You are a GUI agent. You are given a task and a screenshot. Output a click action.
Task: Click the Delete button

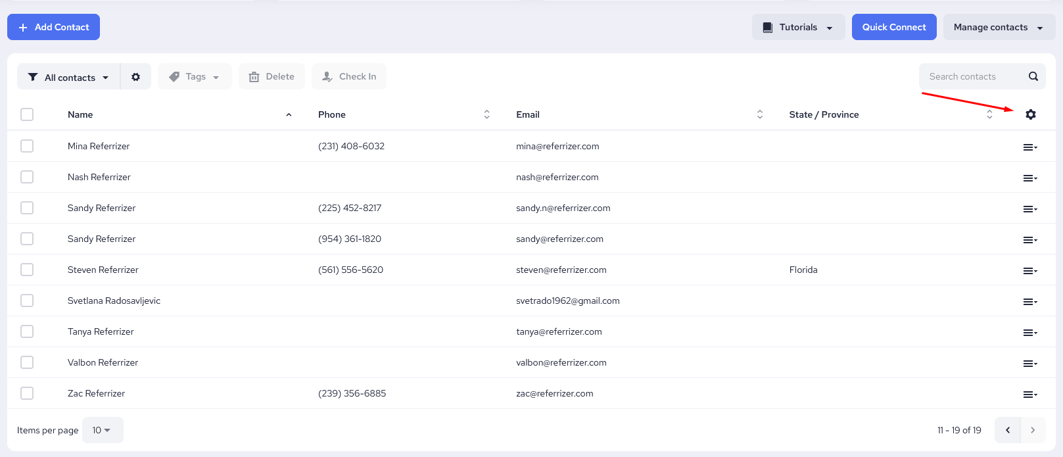point(272,77)
